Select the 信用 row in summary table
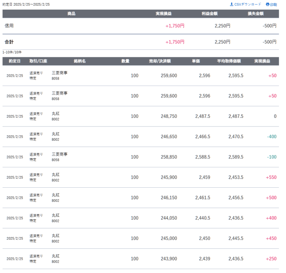 (x=9, y=26)
